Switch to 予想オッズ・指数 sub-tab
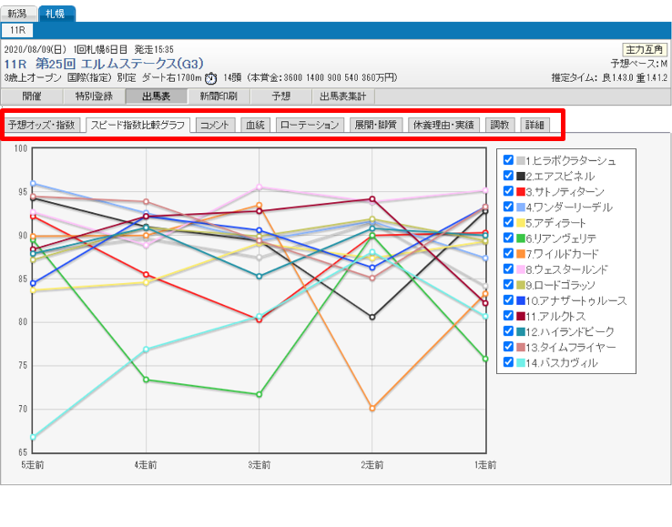 pyautogui.click(x=42, y=125)
